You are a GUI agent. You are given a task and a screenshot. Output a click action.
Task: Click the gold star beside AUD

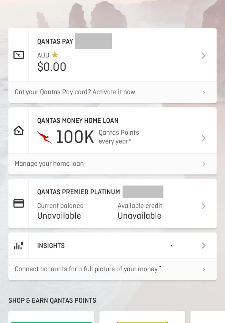pos(55,55)
